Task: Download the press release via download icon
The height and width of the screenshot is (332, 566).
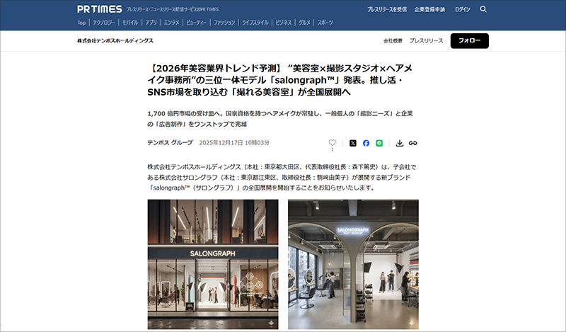Action: click(399, 143)
